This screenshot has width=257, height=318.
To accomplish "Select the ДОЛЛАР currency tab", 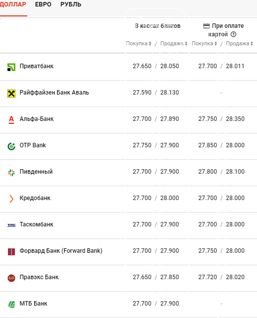I will (13, 4).
